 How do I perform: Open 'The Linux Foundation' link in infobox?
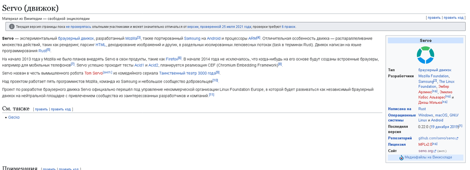436,84
